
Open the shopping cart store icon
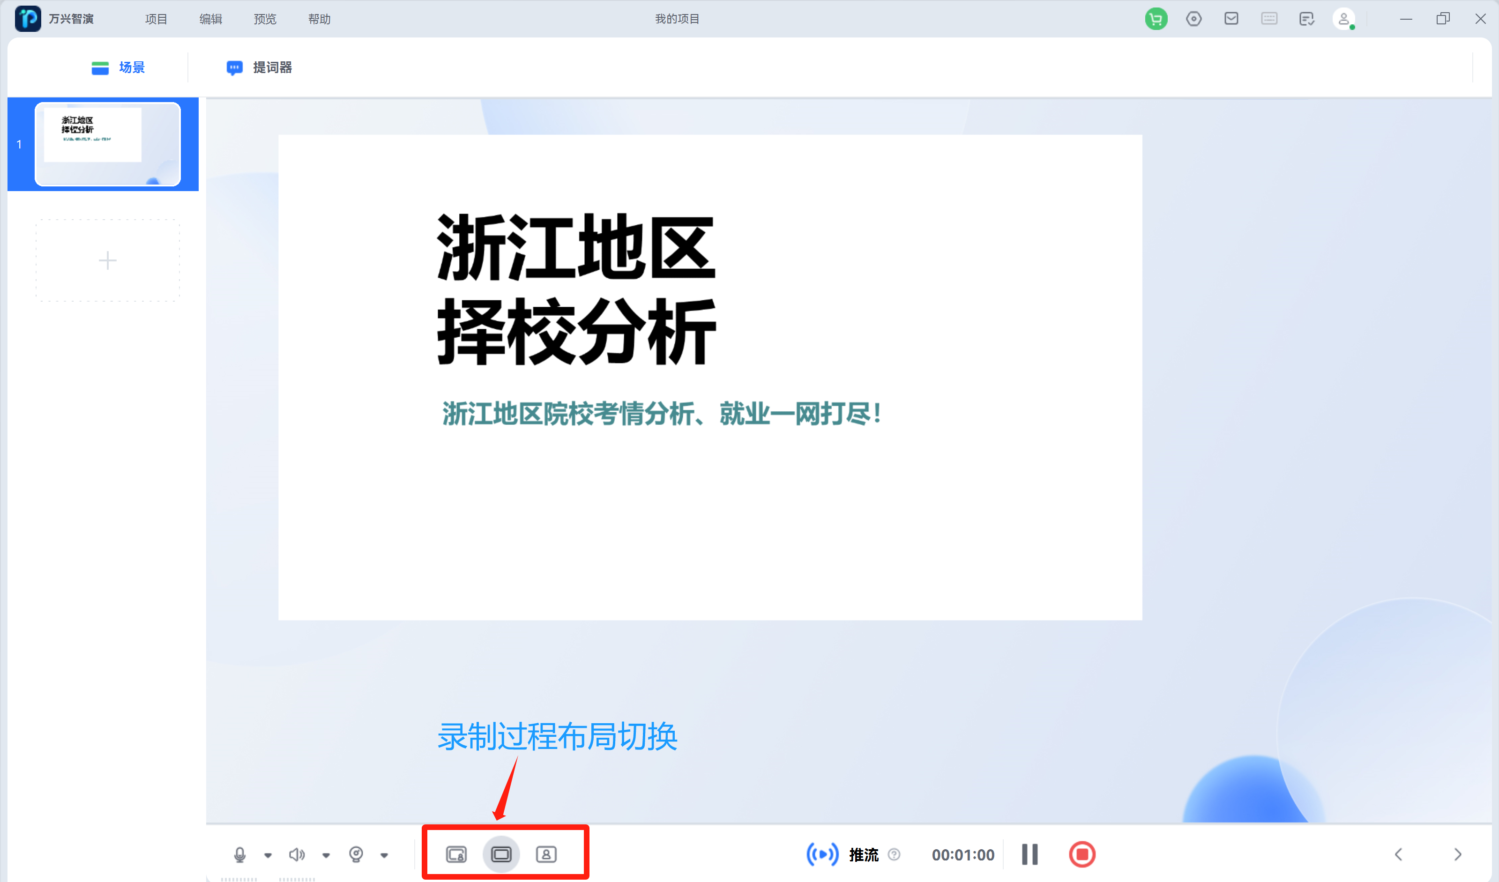coord(1156,18)
